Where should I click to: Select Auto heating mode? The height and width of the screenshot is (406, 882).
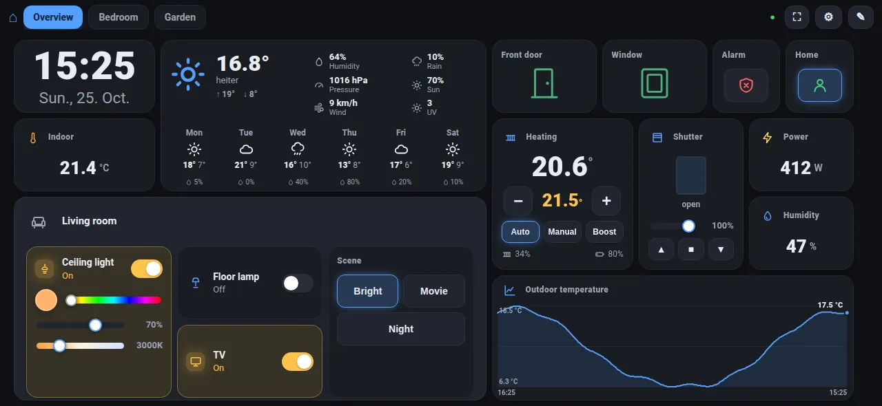[520, 232]
